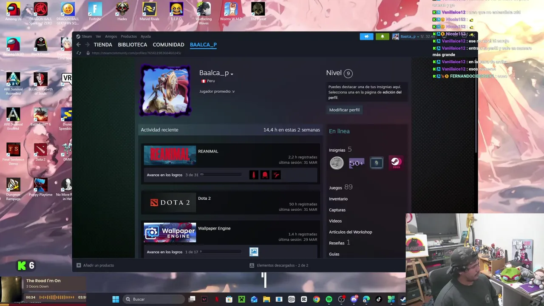544x306 pixels.
Task: Go to the TIENDA tab
Action: tap(103, 45)
